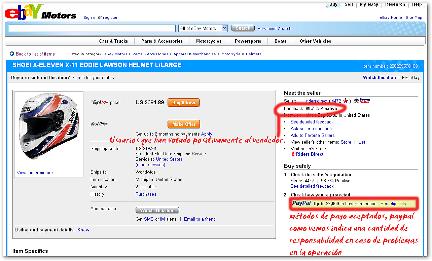Click the 'Apparel & Merchandise' breadcrumb link
This screenshot has height=261, width=432.
195,54
